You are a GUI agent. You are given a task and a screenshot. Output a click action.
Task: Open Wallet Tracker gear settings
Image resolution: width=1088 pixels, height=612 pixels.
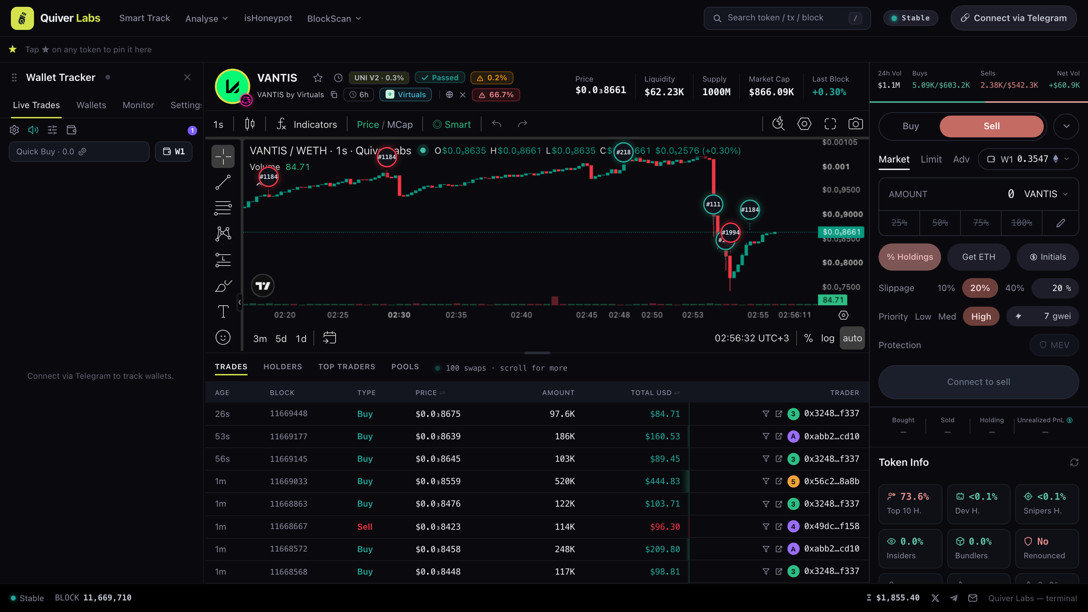point(14,130)
